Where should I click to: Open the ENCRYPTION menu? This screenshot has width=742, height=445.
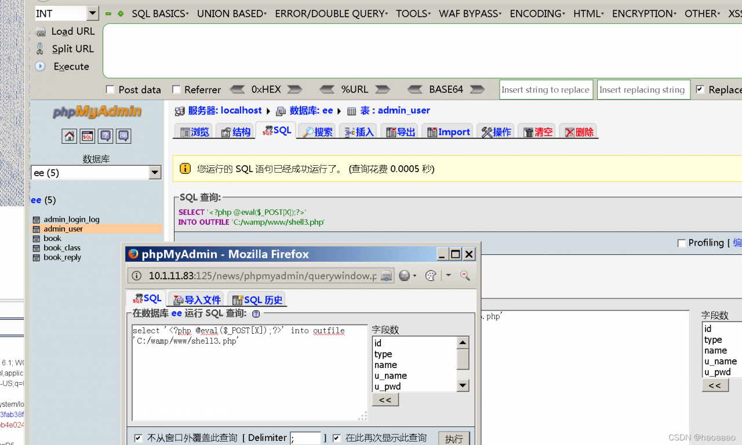pos(645,13)
